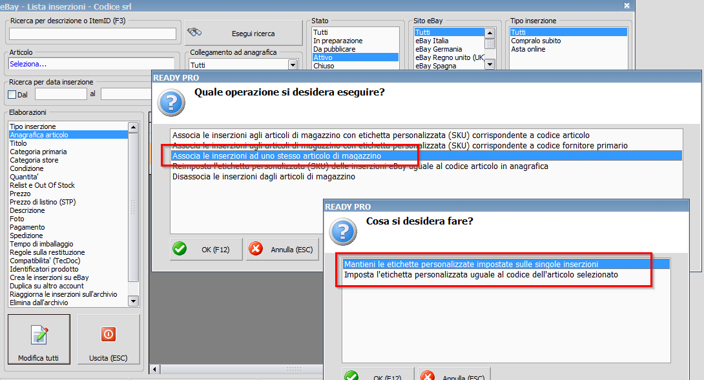Click red X icon on first dialog Annulla
Image resolution: width=704 pixels, height=380 pixels.
pos(256,248)
